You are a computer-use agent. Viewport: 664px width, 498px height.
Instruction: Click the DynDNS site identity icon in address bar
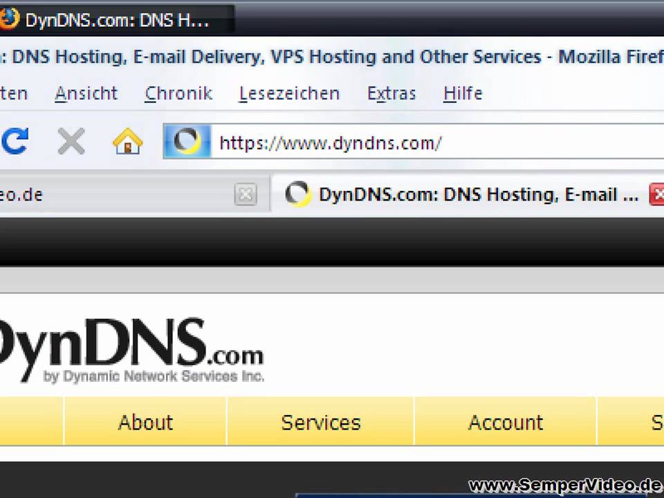point(187,141)
